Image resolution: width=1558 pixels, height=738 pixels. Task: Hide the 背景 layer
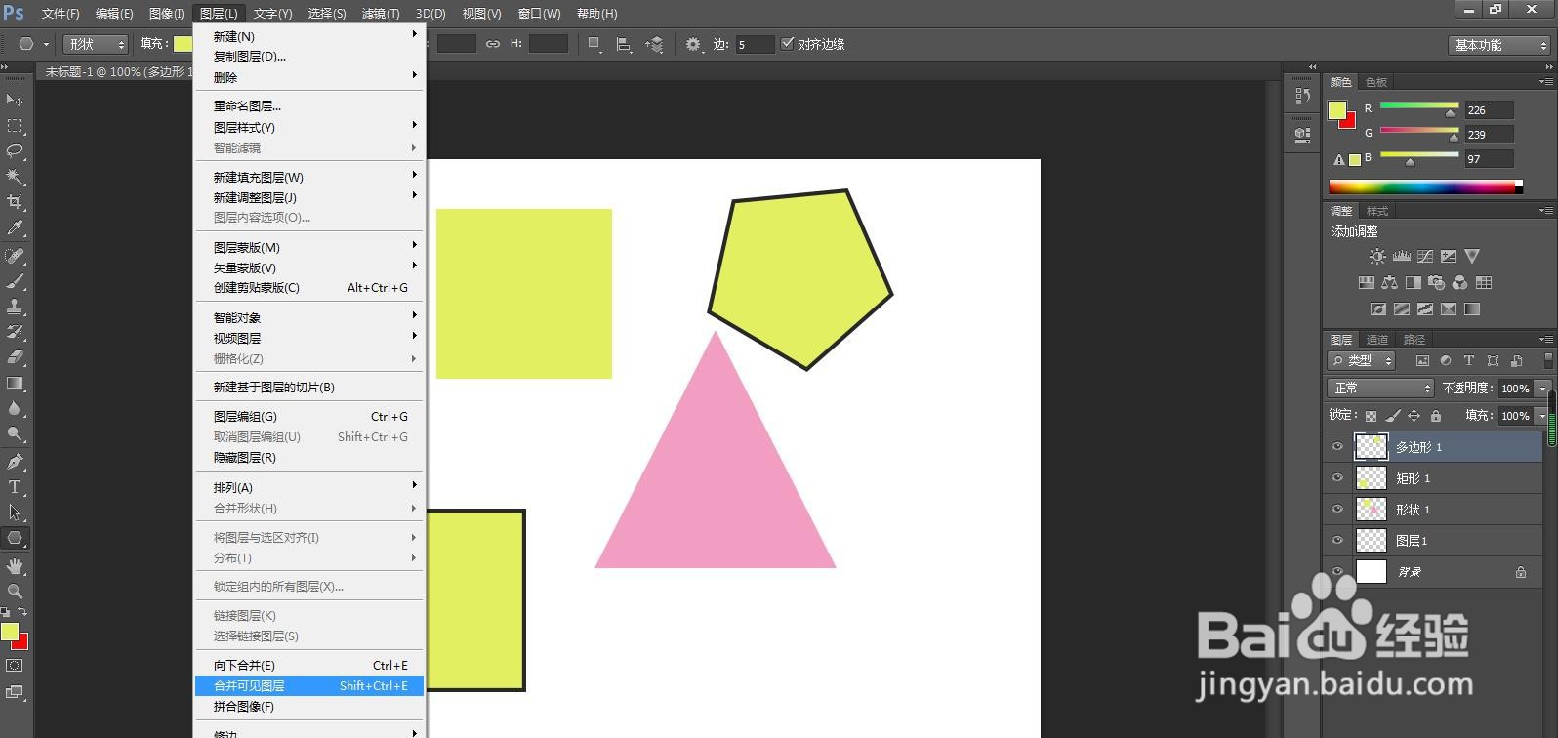pos(1337,572)
